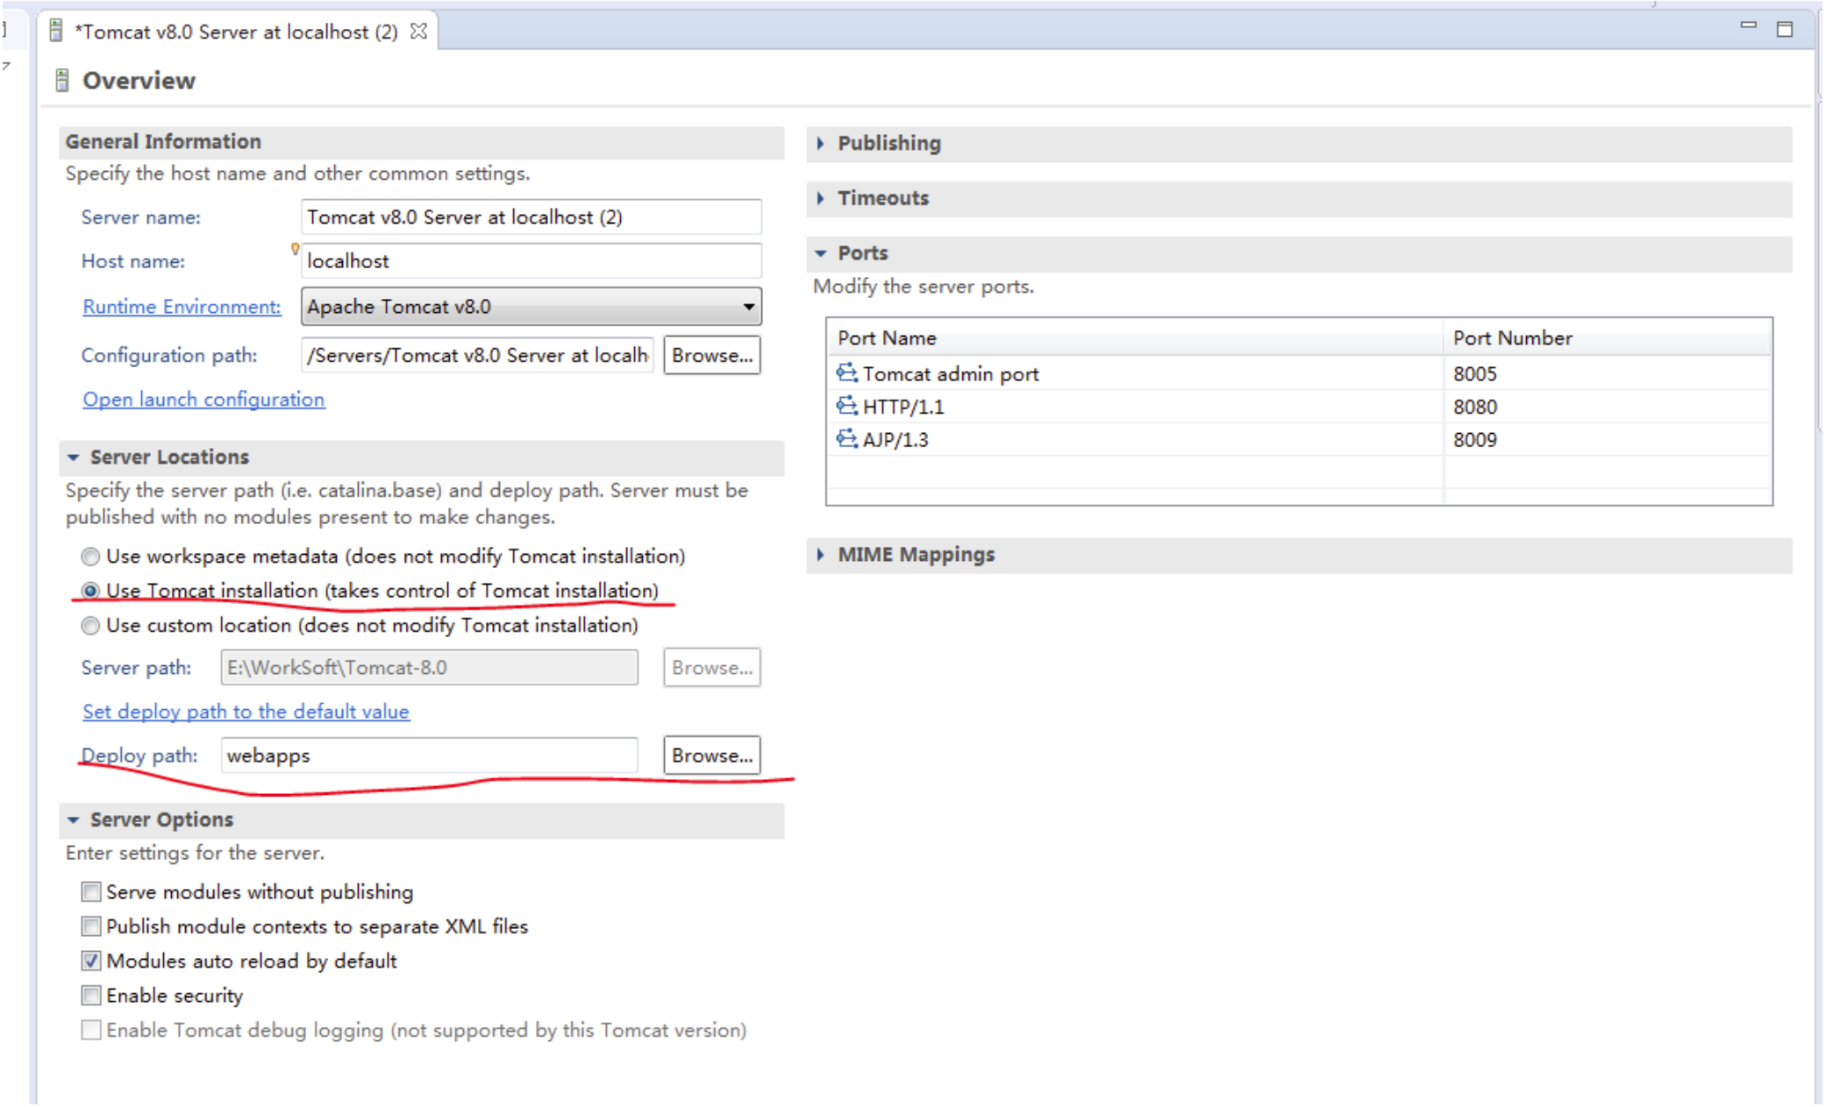Open the launch configuration link

(203, 400)
